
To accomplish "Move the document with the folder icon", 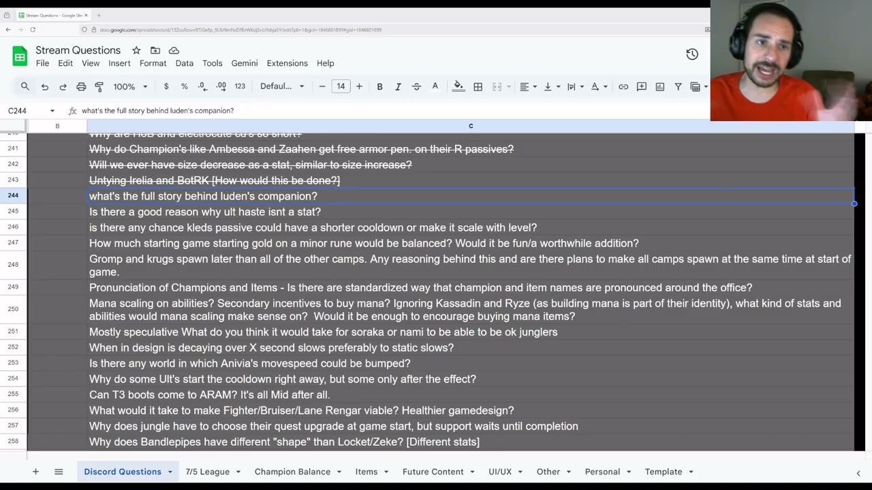I will tap(155, 50).
